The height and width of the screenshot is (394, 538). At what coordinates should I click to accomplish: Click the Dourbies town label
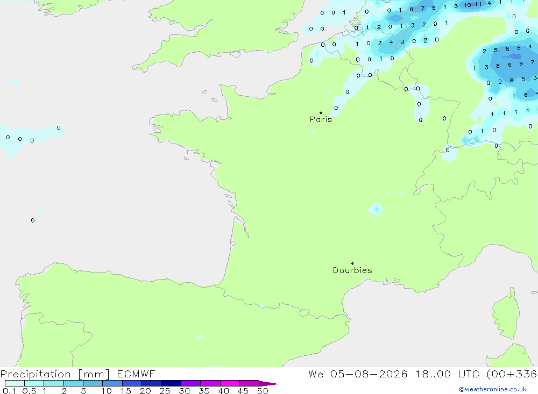[x=352, y=270]
